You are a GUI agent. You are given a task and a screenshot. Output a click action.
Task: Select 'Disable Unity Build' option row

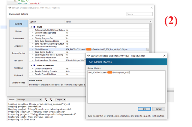point(57,69)
